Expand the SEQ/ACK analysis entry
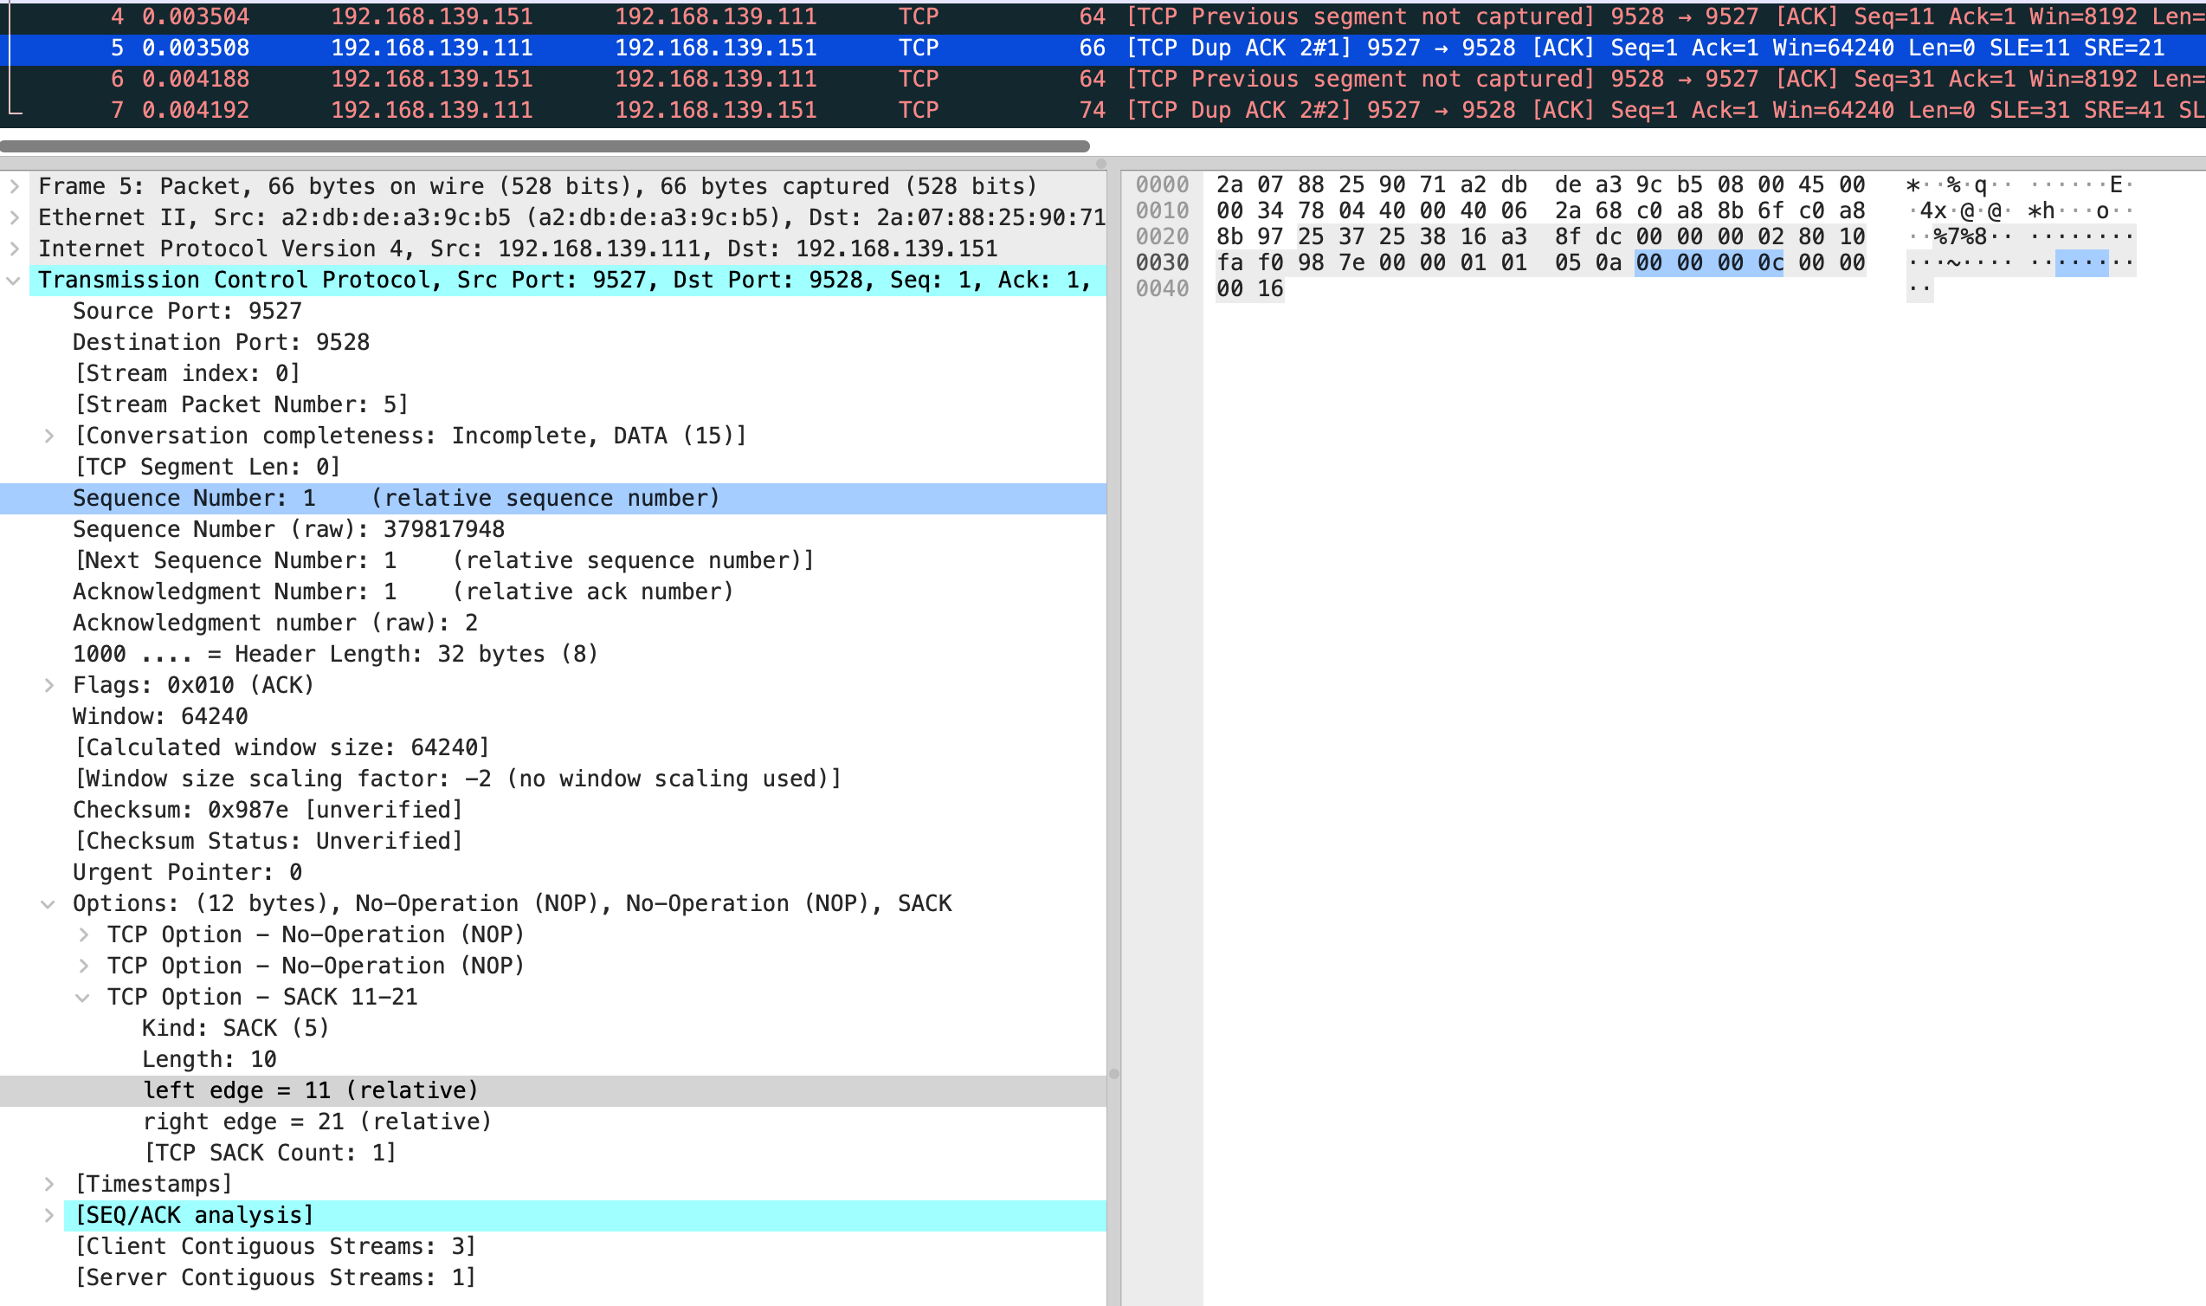The height and width of the screenshot is (1306, 2206). point(49,1215)
